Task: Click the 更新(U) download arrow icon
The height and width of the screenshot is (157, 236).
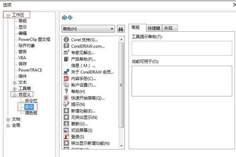Action: (66, 124)
